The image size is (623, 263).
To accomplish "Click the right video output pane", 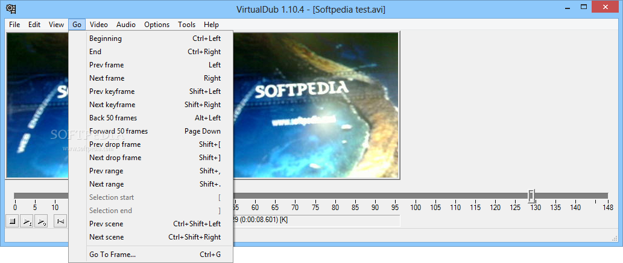I will tap(316, 105).
